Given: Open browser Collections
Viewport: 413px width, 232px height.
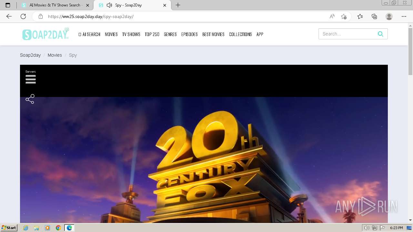Looking at the screenshot, I should pyautogui.click(x=374, y=16).
